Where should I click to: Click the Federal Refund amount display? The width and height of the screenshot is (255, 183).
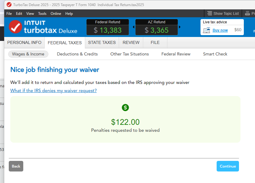point(108,30)
